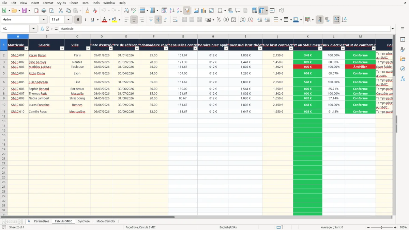Toggle Center Horizontally alignment
This screenshot has height=230, width=409.
[x=134, y=20]
